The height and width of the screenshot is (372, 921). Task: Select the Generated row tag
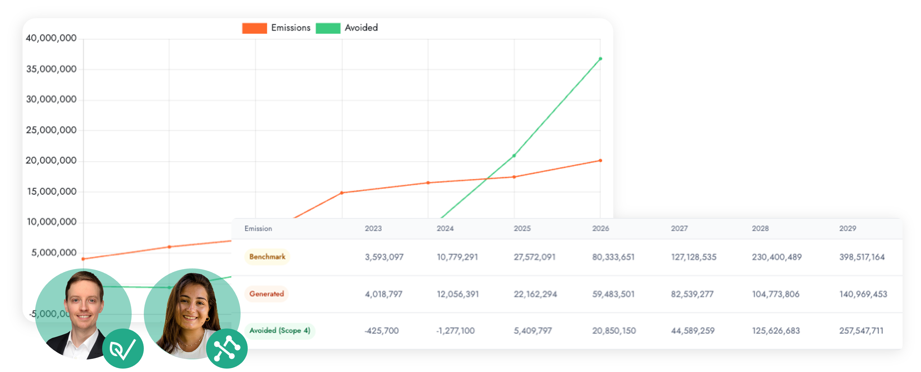(x=266, y=294)
